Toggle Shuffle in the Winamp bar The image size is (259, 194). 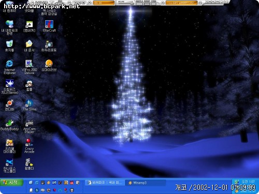coord(139,4)
